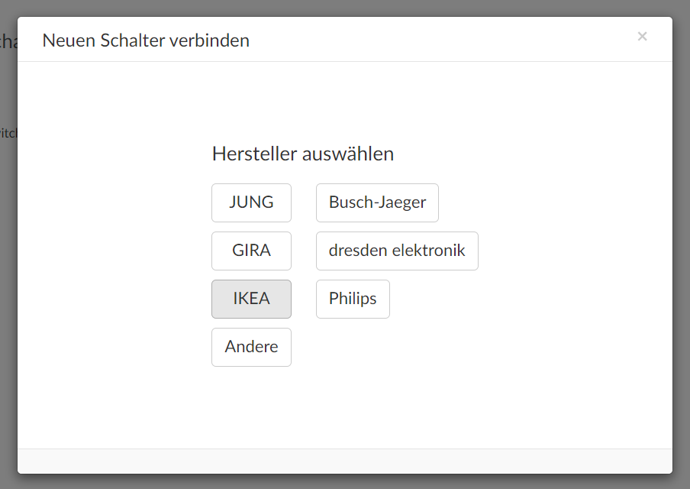This screenshot has height=489, width=690.
Task: Select Busch-Jaeger from the manufacturers
Action: point(377,202)
